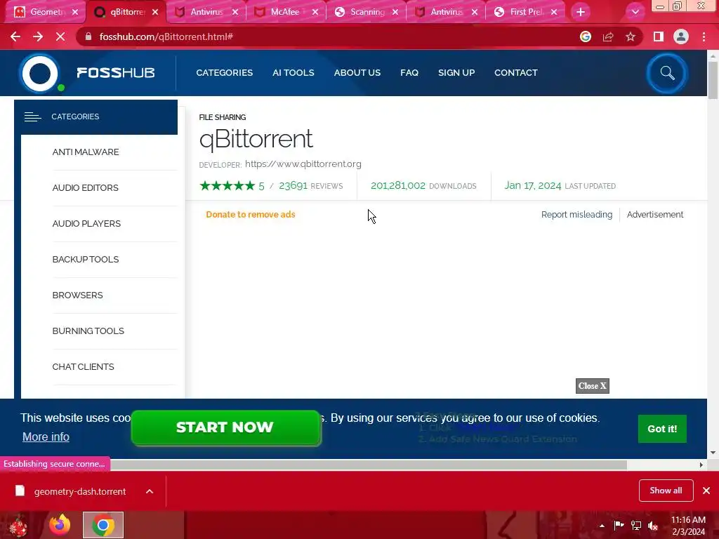
Task: Click Donate to remove ads
Action: click(x=251, y=215)
